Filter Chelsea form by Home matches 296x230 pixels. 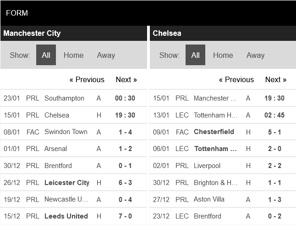click(223, 55)
